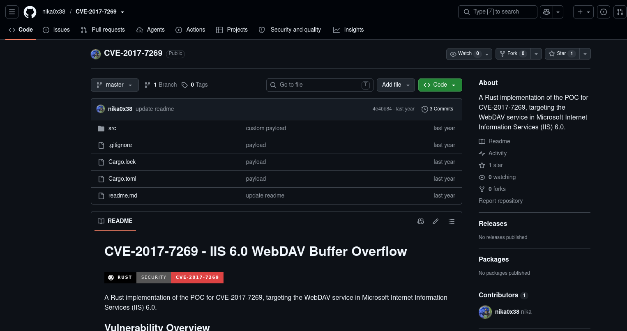Screen dimensions: 627x331
Task: Open repository switcher arrow next to CVE-2017-7269
Action: coord(122,12)
